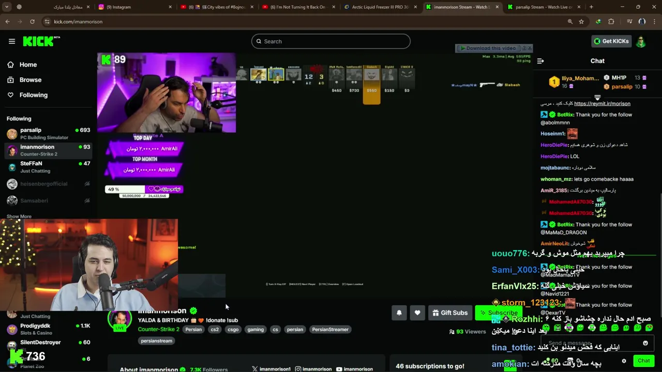Click whoman_mz username in chat
The image size is (662, 372).
[x=556, y=179]
